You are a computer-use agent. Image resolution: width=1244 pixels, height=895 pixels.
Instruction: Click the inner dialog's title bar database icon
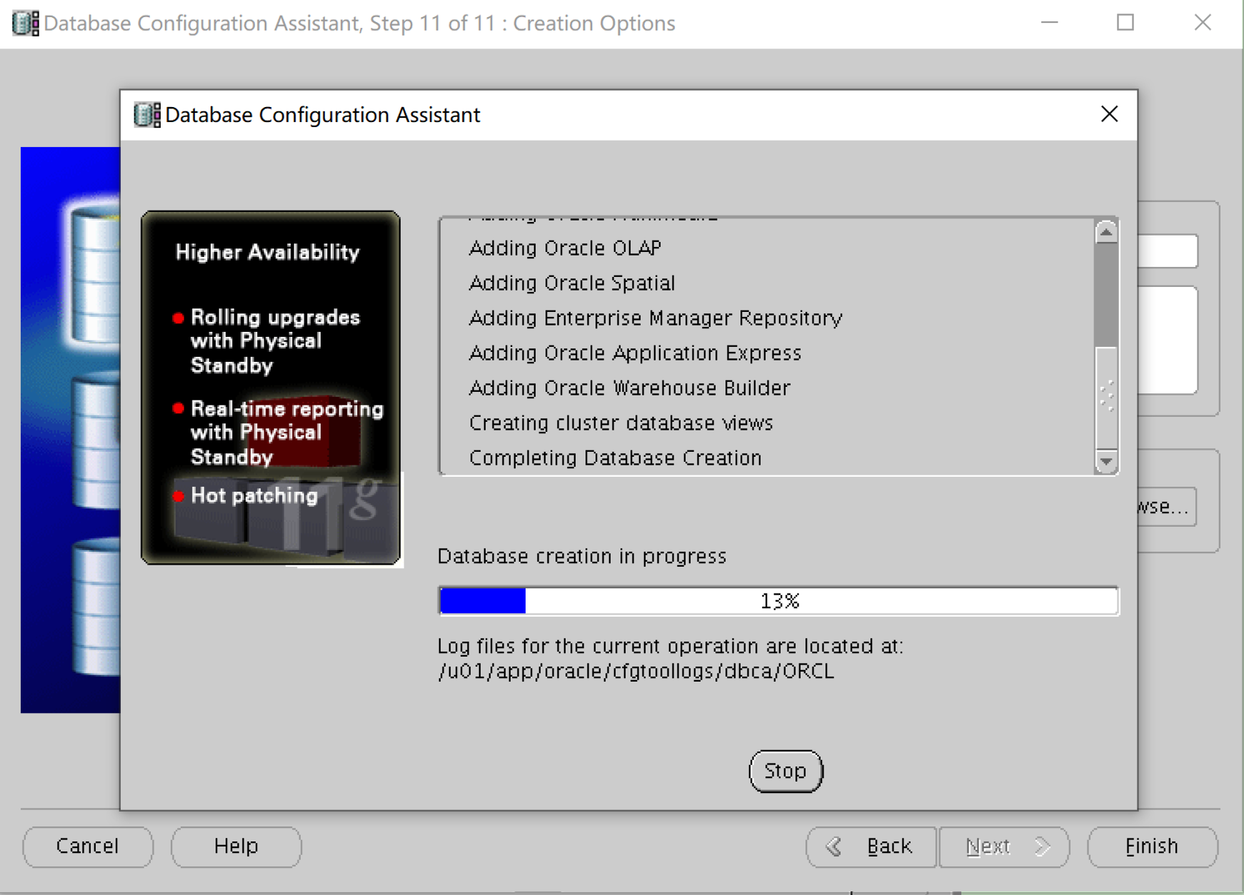click(147, 115)
